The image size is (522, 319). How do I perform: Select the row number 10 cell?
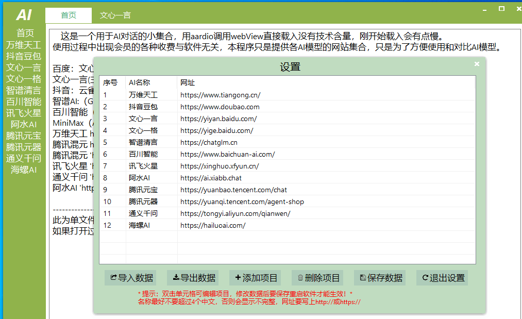point(112,202)
